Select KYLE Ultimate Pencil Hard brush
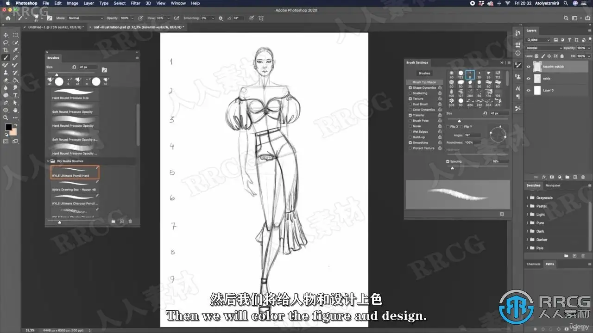593x333 pixels. tap(75, 172)
